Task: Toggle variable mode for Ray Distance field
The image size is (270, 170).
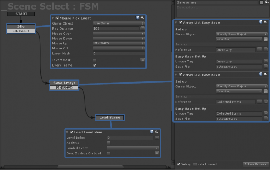Action: [x=142, y=28]
